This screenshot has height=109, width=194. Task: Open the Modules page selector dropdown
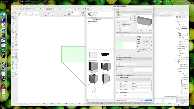click(137, 35)
